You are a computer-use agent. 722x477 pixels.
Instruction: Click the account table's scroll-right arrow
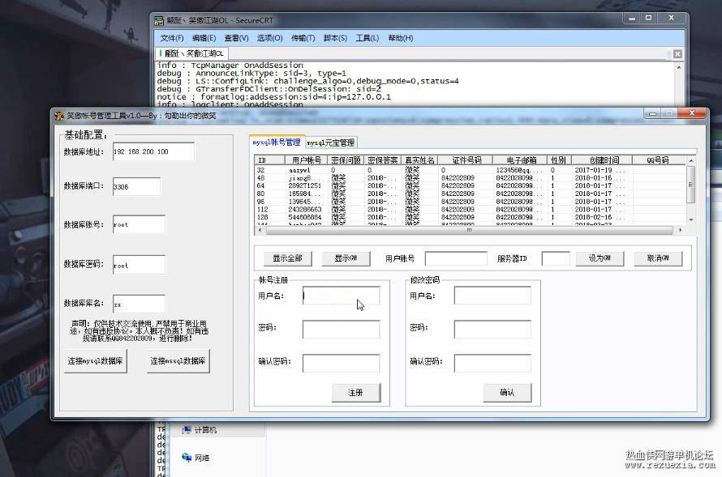(681, 230)
